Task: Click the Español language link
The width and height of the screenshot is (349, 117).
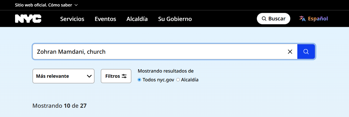Action: [318, 19]
